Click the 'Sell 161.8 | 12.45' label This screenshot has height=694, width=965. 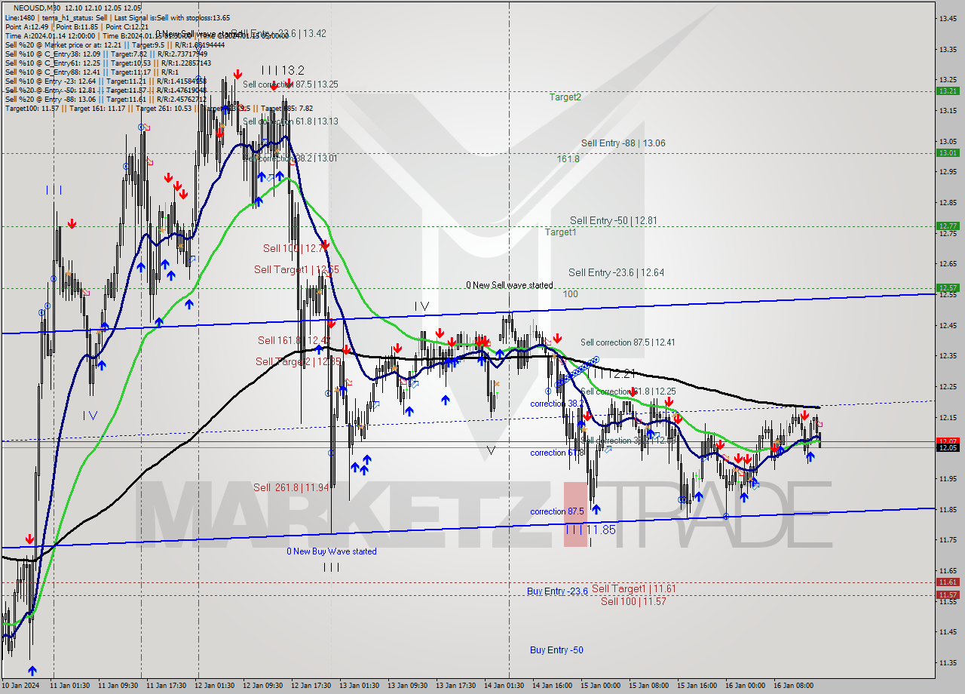[x=294, y=340]
